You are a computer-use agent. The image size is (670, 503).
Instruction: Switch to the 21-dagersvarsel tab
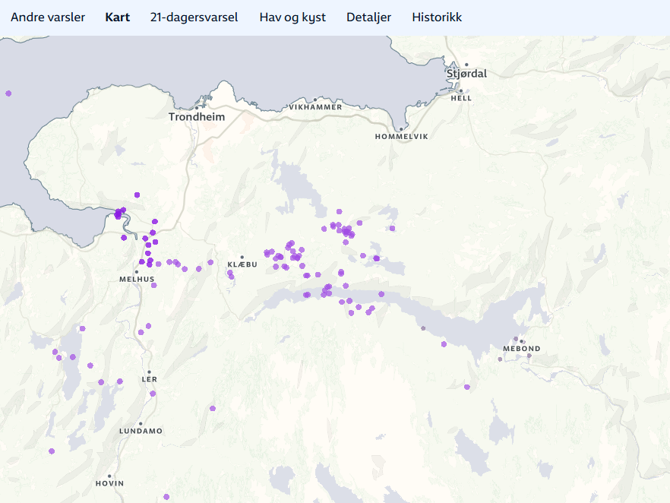[x=194, y=17]
